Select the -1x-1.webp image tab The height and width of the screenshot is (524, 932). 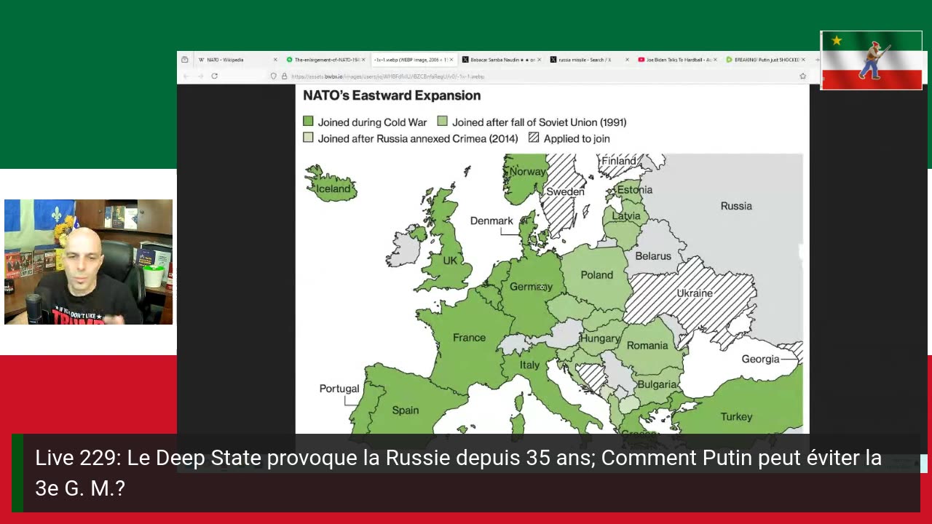tap(413, 60)
